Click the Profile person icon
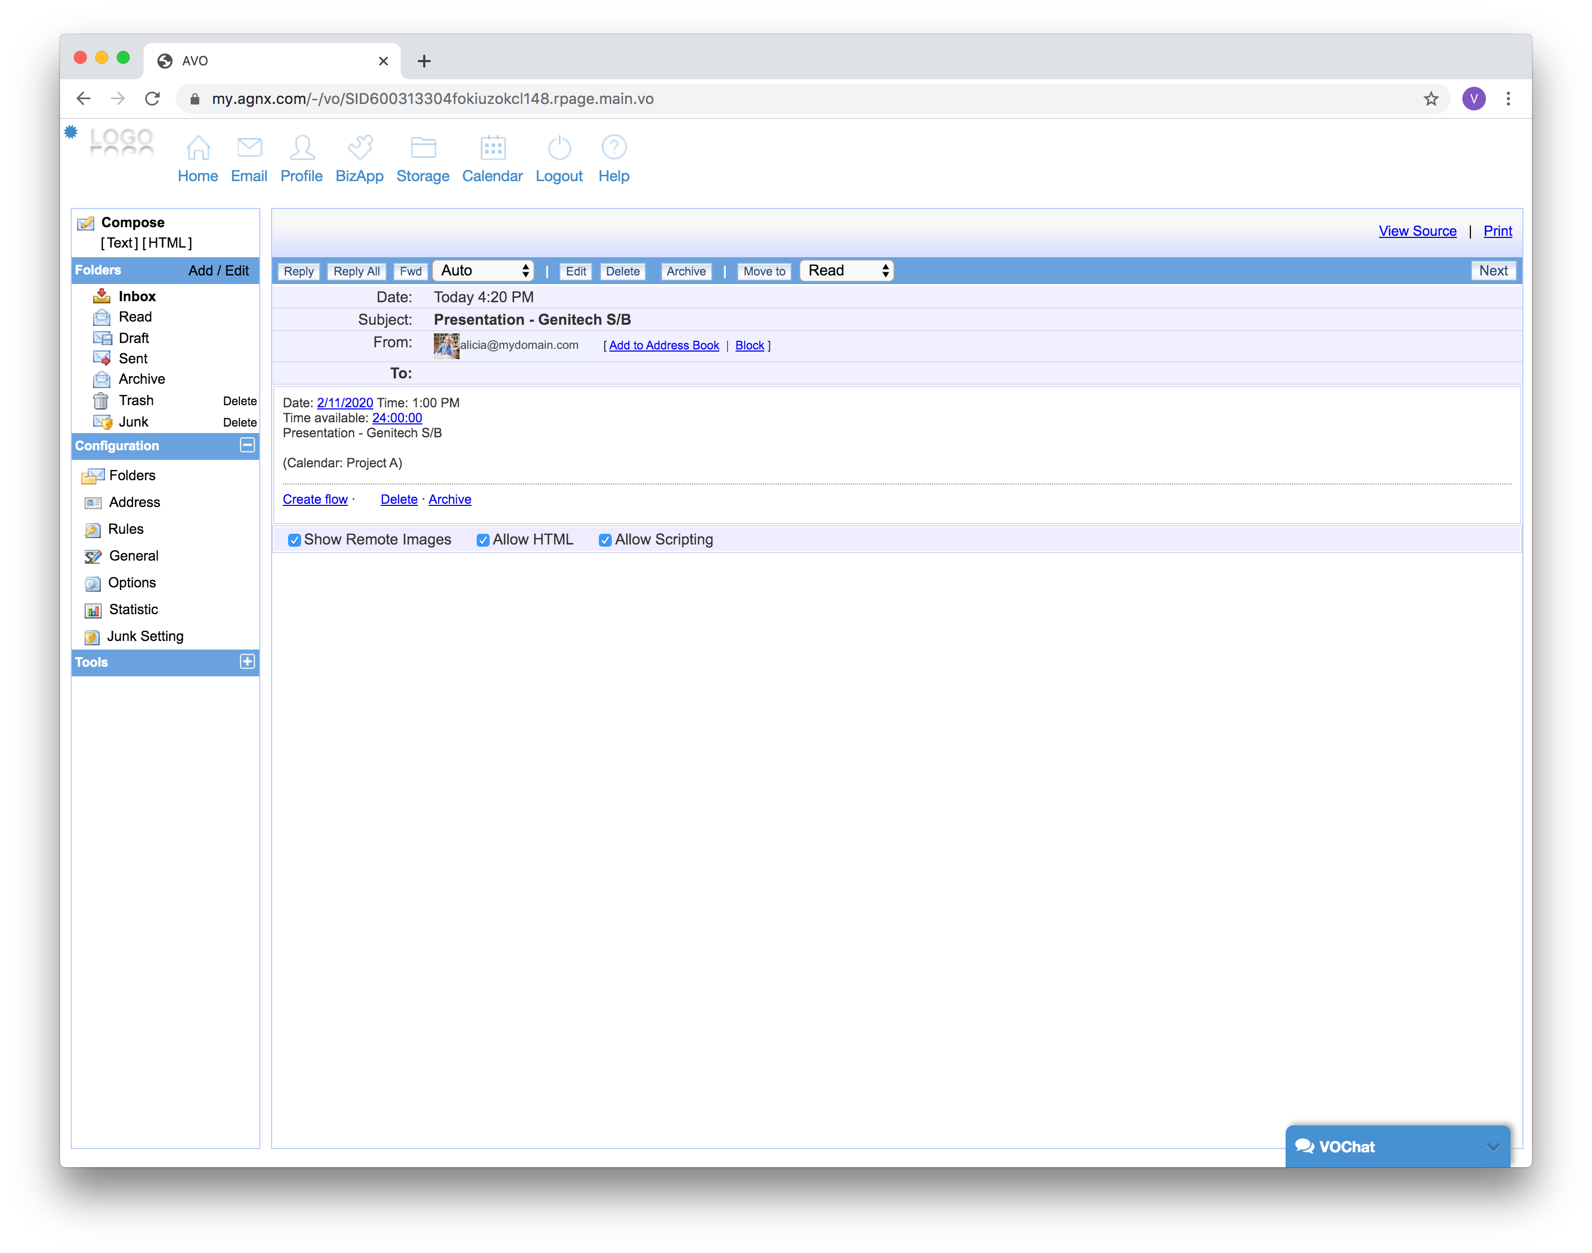1592x1253 pixels. pos(302,147)
